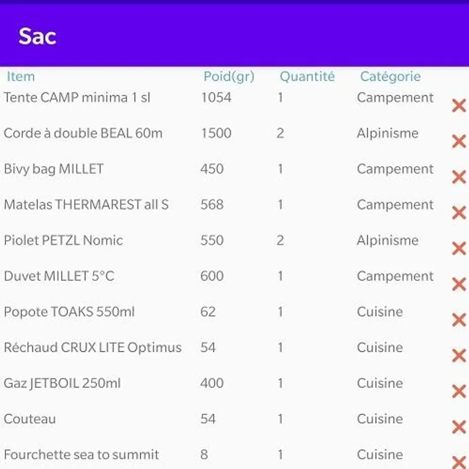Remove the Couteau item
This screenshot has width=469, height=469.
tap(459, 427)
